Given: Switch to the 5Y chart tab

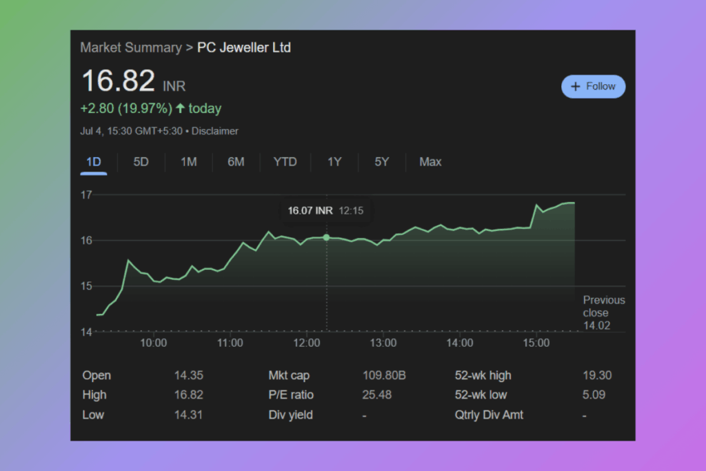Looking at the screenshot, I should (x=382, y=162).
